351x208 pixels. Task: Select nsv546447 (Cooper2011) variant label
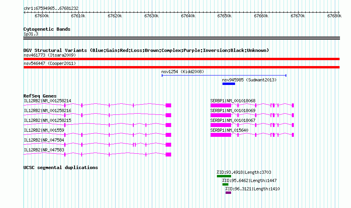point(50,63)
